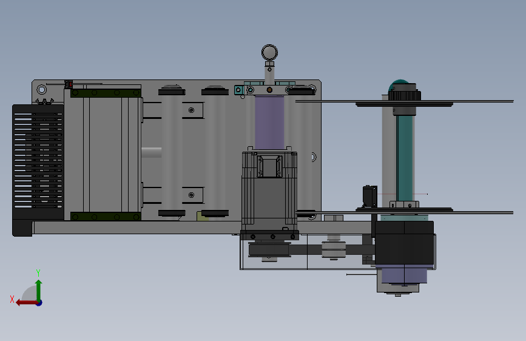Select the small black sensor left of teal shaft
This screenshot has height=341, width=526.
click(370, 197)
